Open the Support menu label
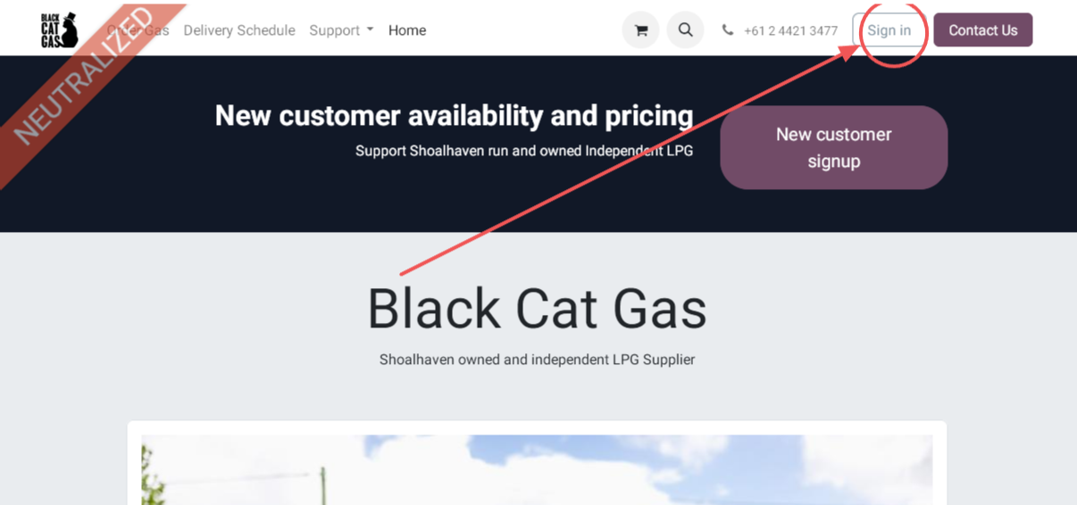 pyautogui.click(x=335, y=30)
